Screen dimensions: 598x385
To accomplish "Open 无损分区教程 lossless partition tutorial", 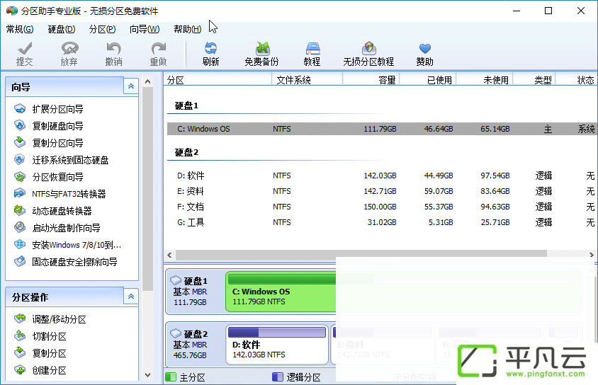I will tap(368, 54).
